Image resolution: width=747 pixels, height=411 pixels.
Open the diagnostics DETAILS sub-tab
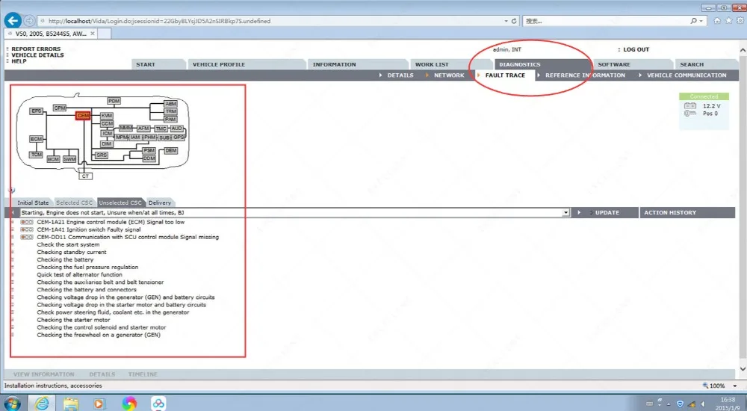(400, 75)
